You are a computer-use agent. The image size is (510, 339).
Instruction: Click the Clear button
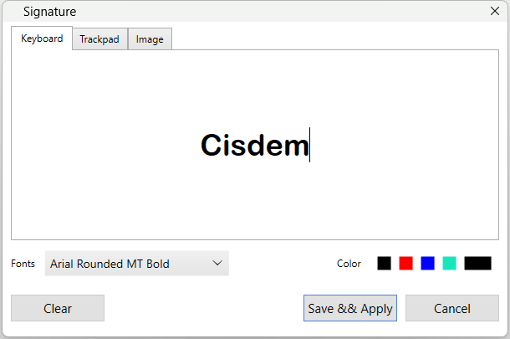[x=58, y=308]
